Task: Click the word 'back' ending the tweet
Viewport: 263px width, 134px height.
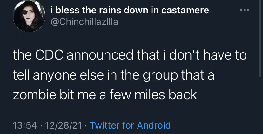Action: 183,95
